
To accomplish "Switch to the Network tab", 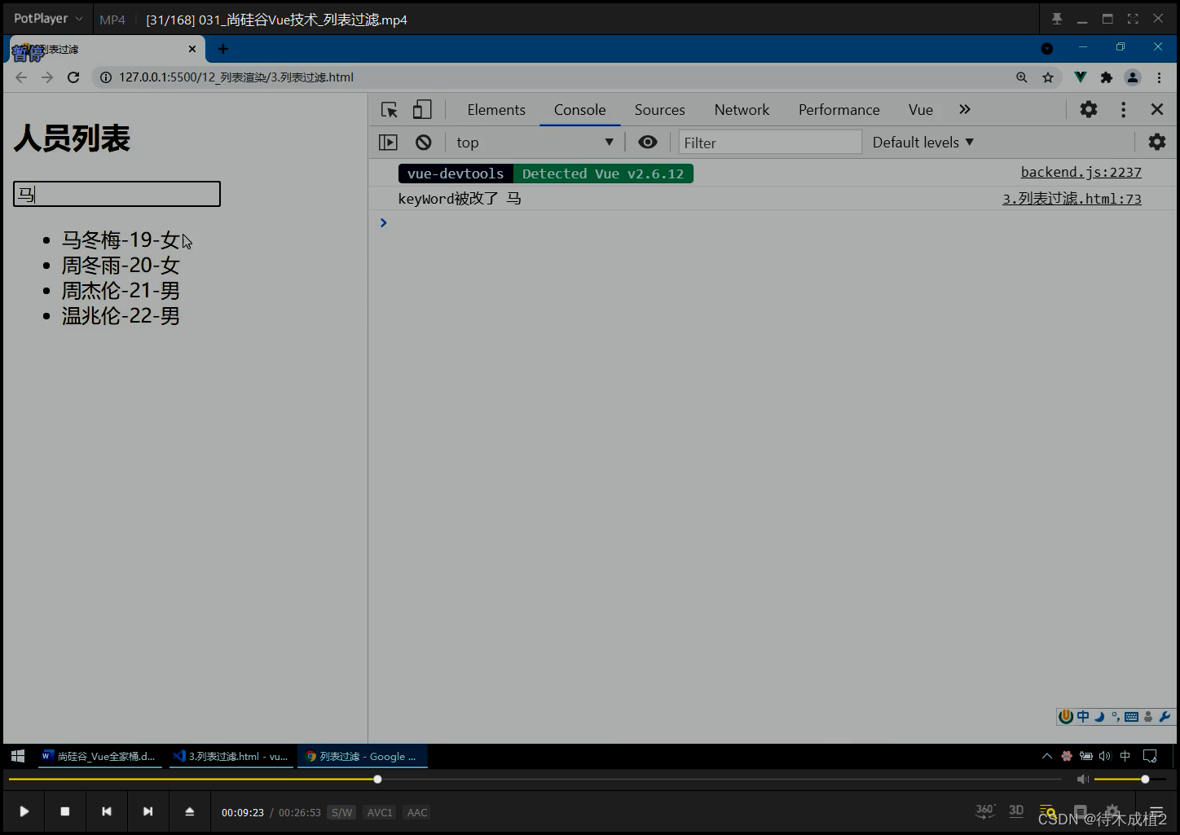I will click(x=742, y=110).
